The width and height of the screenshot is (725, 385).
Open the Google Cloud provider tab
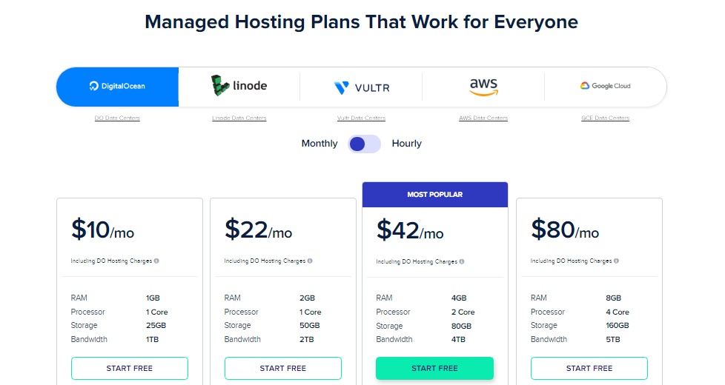605,87
